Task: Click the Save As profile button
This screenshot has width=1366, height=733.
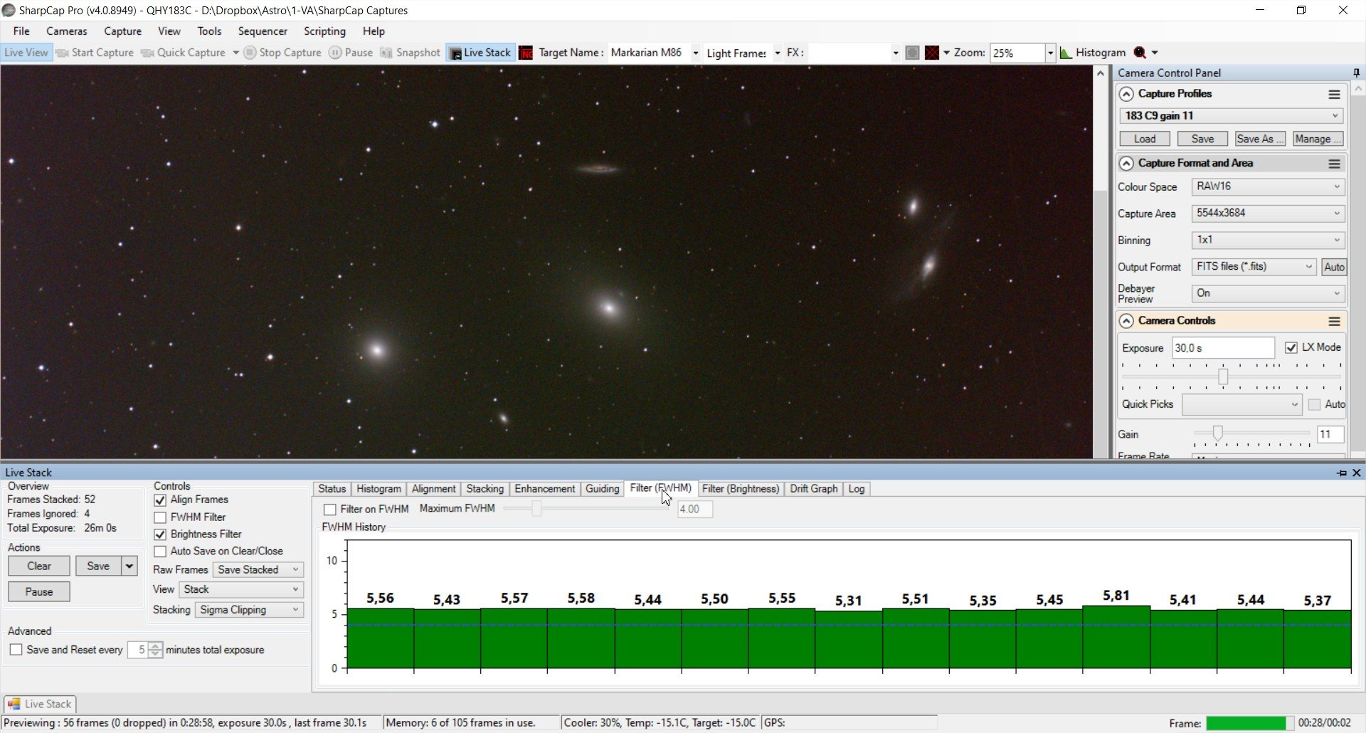Action: click(x=1259, y=139)
